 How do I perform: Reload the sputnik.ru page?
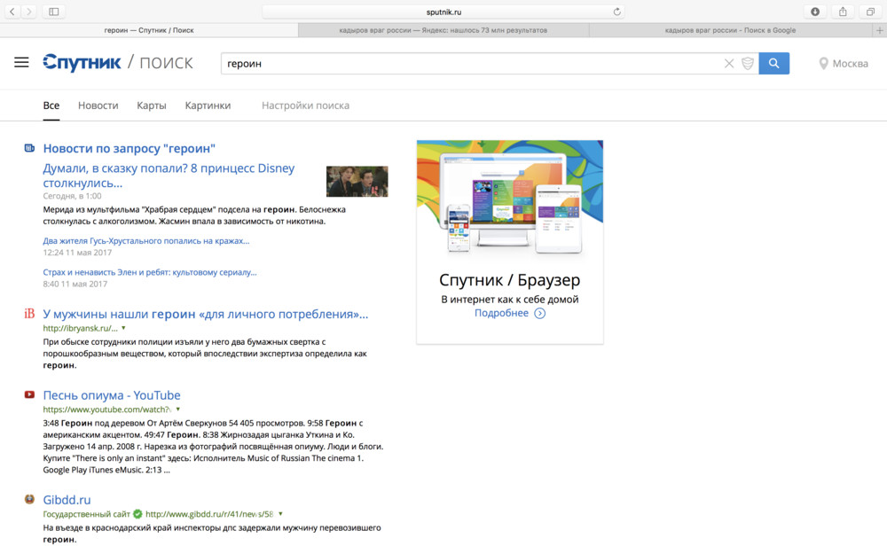616,12
